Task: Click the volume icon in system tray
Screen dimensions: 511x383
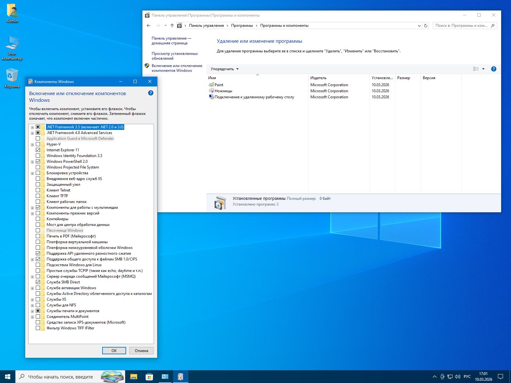Action: [x=457, y=377]
